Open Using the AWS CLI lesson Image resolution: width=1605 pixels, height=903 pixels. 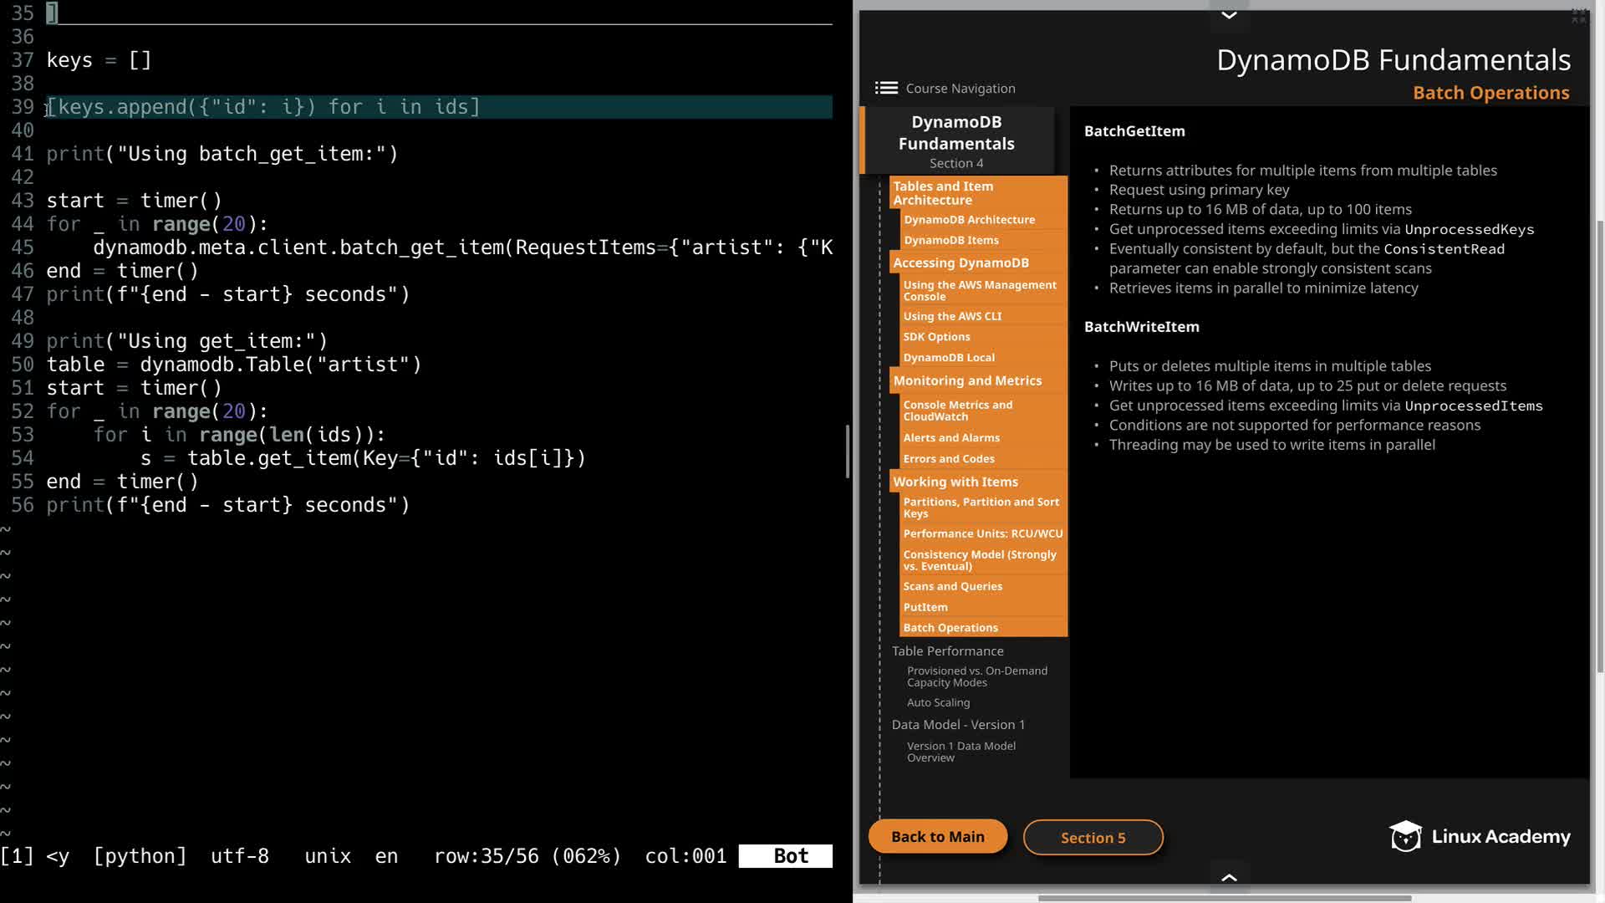(x=952, y=316)
